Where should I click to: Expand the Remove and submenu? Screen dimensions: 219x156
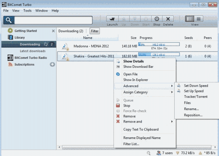[x=145, y=122]
